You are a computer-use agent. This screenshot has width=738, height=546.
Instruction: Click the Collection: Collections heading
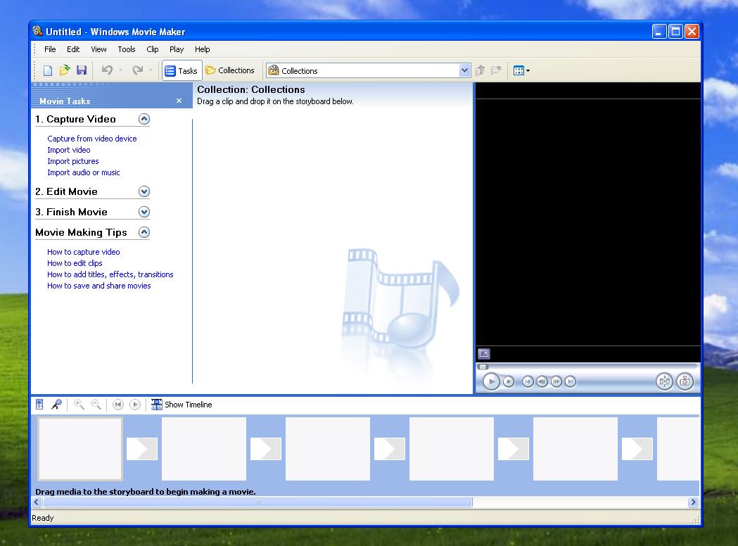pos(251,89)
